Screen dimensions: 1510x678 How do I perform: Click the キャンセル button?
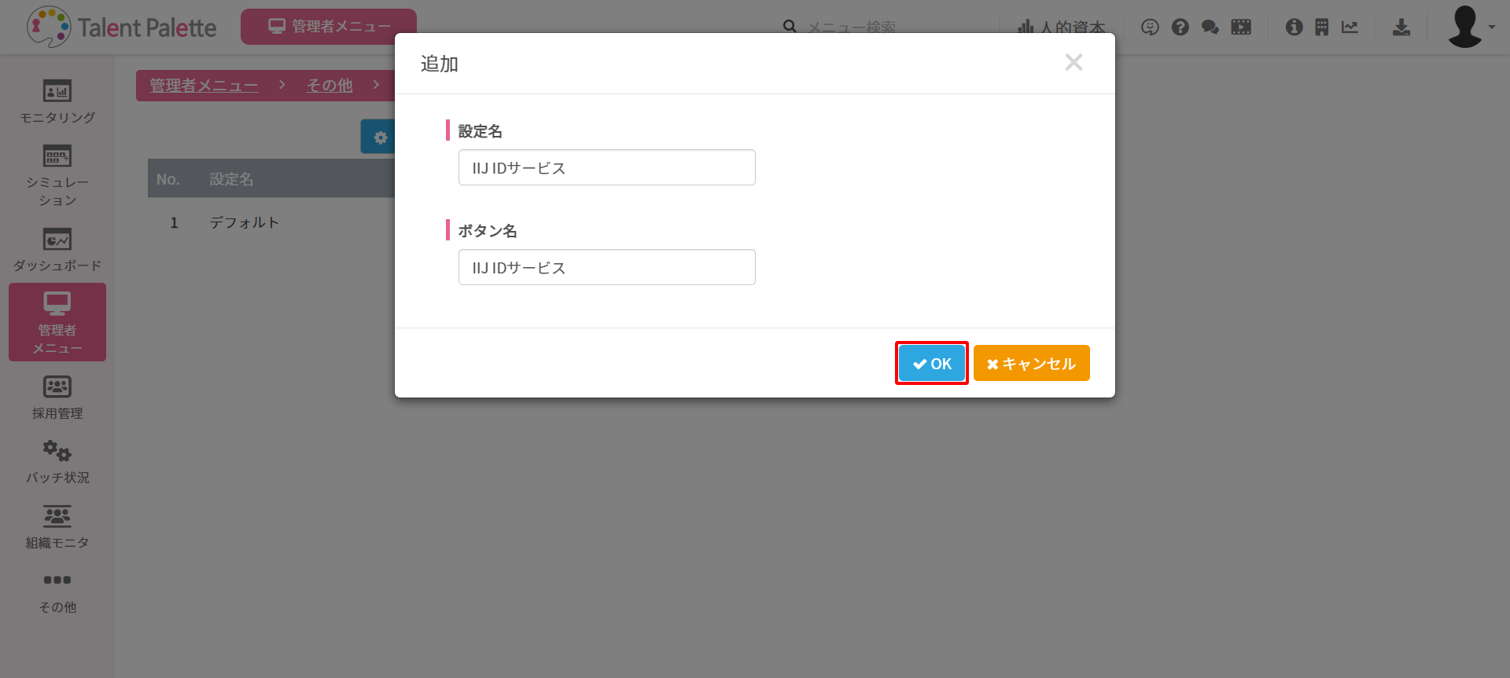(x=1031, y=364)
